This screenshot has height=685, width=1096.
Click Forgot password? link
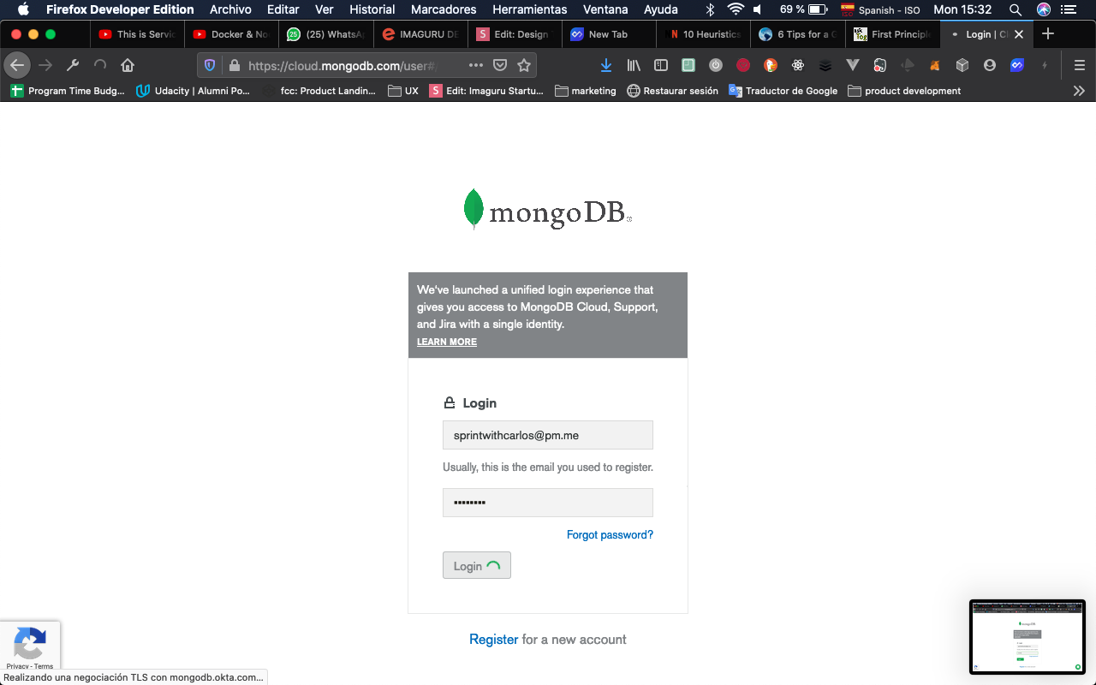(x=610, y=534)
